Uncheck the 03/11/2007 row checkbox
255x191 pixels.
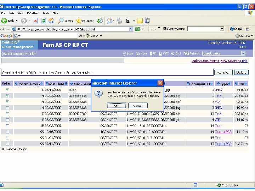[7, 89]
